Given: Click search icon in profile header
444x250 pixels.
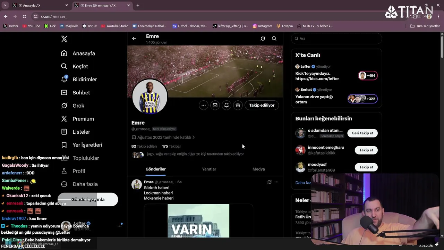Looking at the screenshot, I should 274,39.
